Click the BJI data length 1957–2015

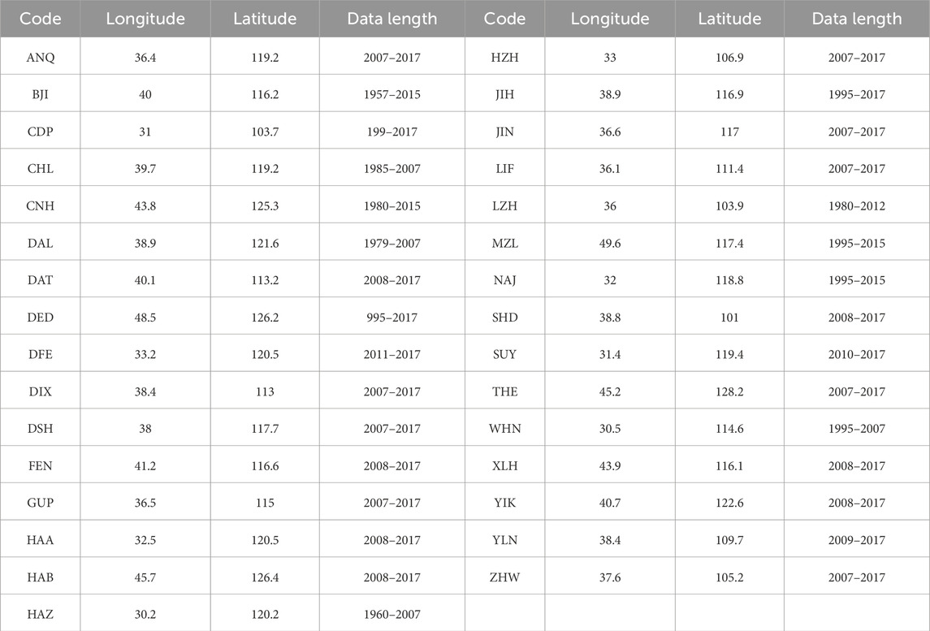point(392,94)
